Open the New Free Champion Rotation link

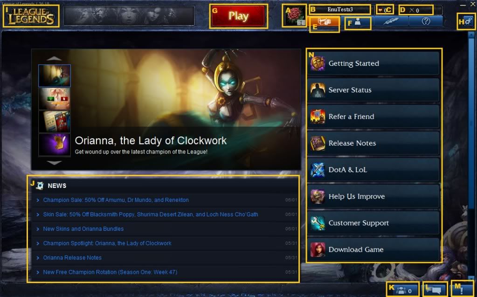[x=110, y=272]
